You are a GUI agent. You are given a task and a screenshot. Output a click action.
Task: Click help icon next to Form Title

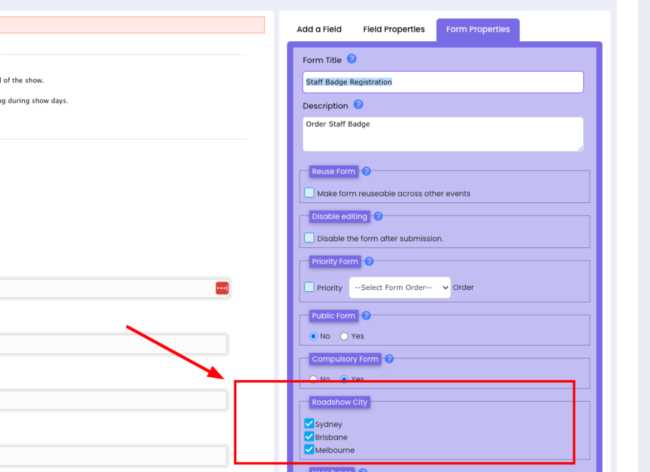point(352,59)
